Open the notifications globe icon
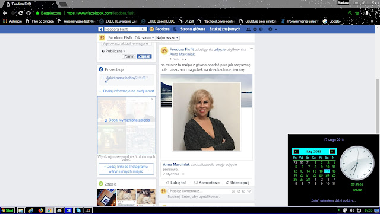The image size is (380, 214). pyautogui.click(x=261, y=29)
